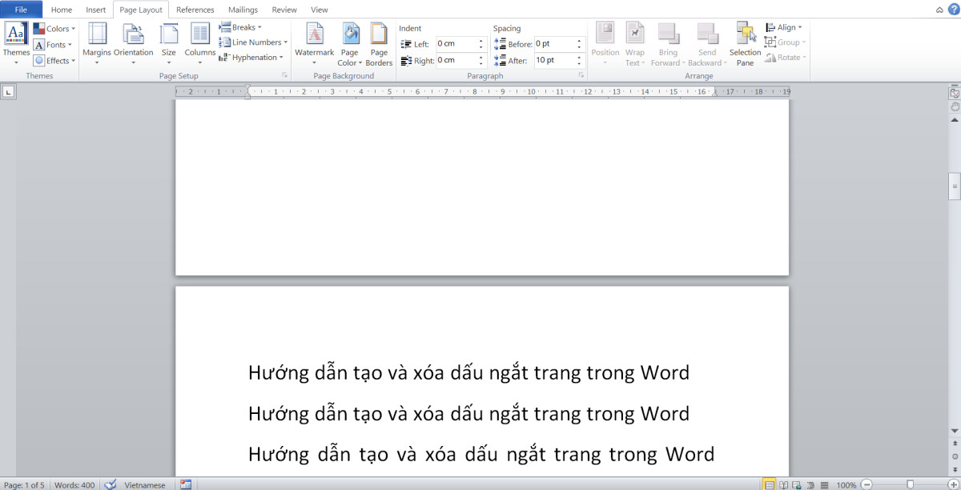The height and width of the screenshot is (490, 961).
Task: Switch to Full Screen Reading view
Action: tap(783, 484)
